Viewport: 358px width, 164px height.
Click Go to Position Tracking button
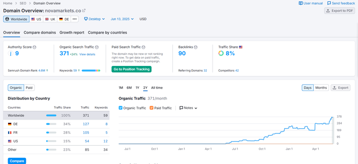click(x=132, y=69)
